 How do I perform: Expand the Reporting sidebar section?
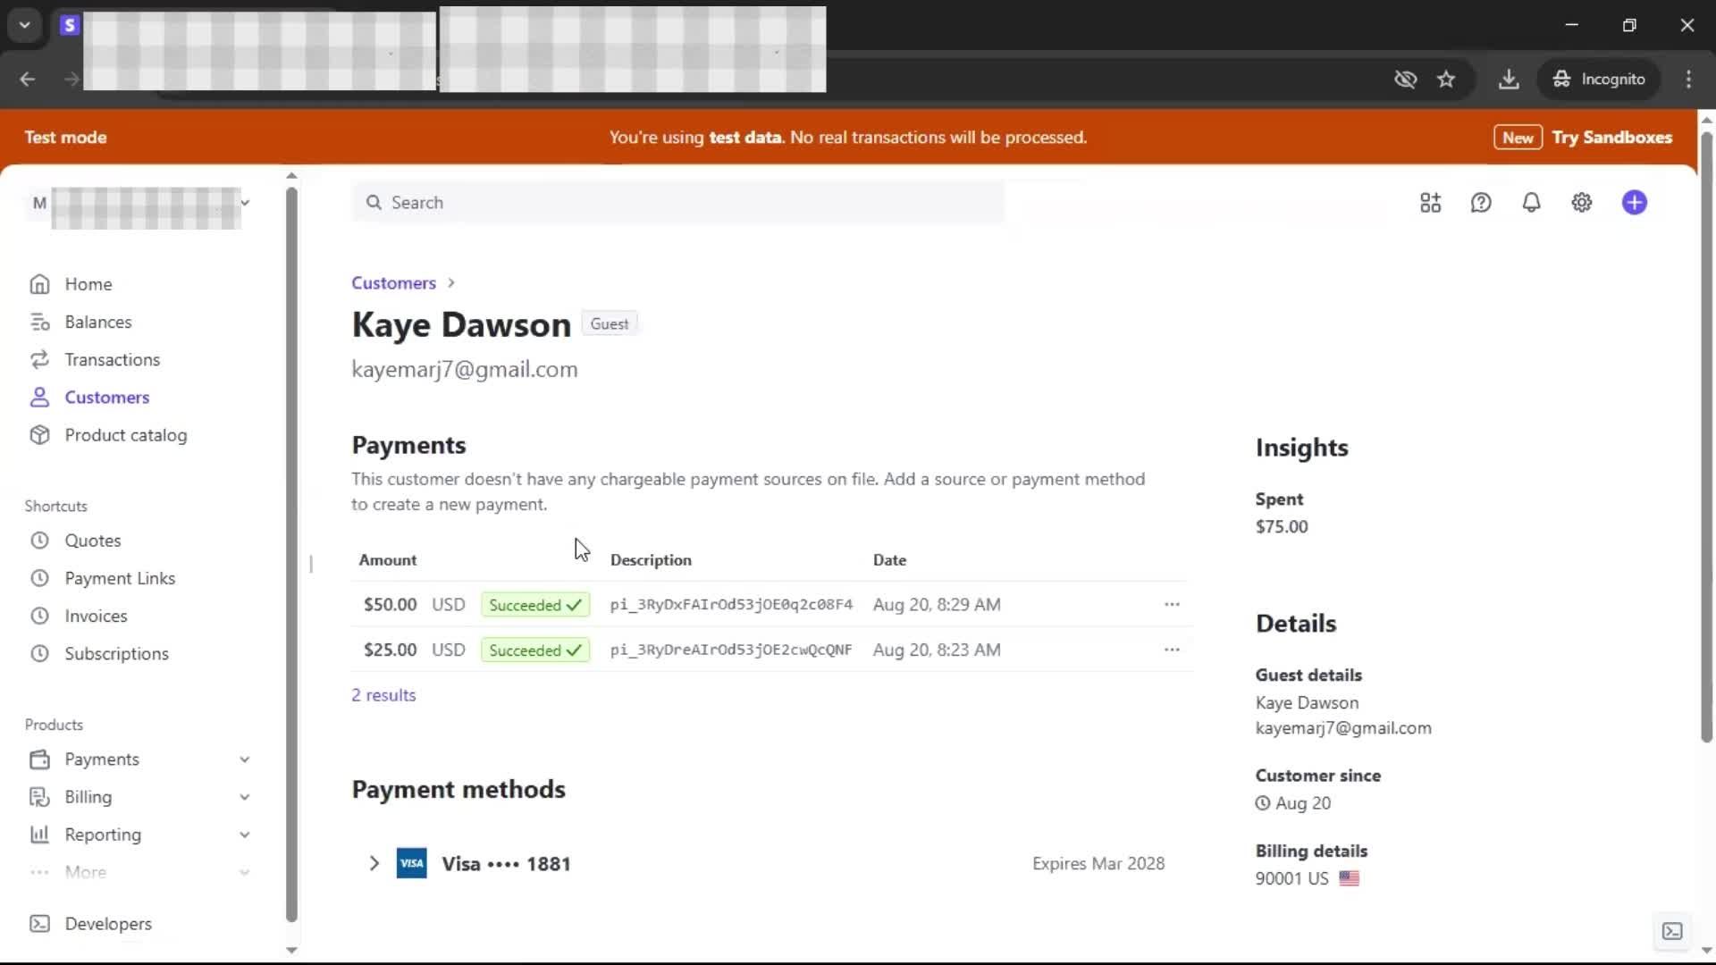(x=244, y=835)
